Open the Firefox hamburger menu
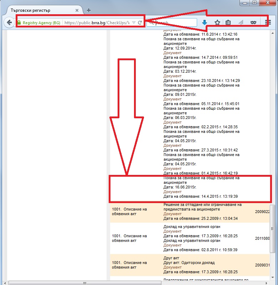This screenshot has width=278, height=285. [268, 22]
